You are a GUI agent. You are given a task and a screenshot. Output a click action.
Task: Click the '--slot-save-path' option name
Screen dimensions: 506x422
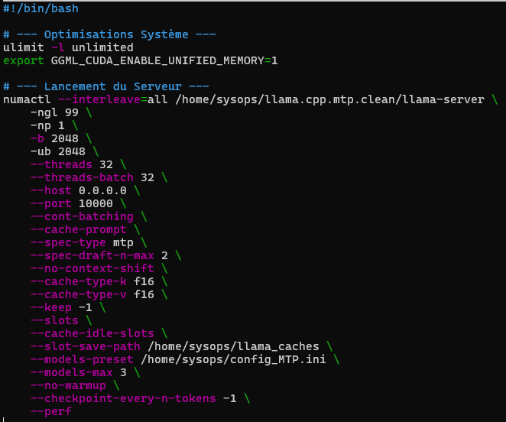86,346
